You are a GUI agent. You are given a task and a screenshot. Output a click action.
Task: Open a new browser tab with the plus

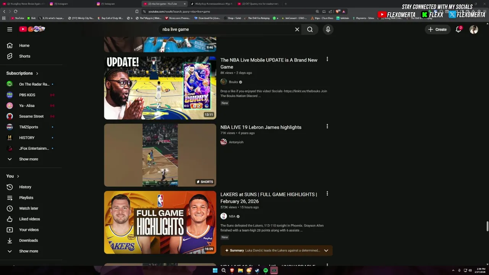coord(286,4)
